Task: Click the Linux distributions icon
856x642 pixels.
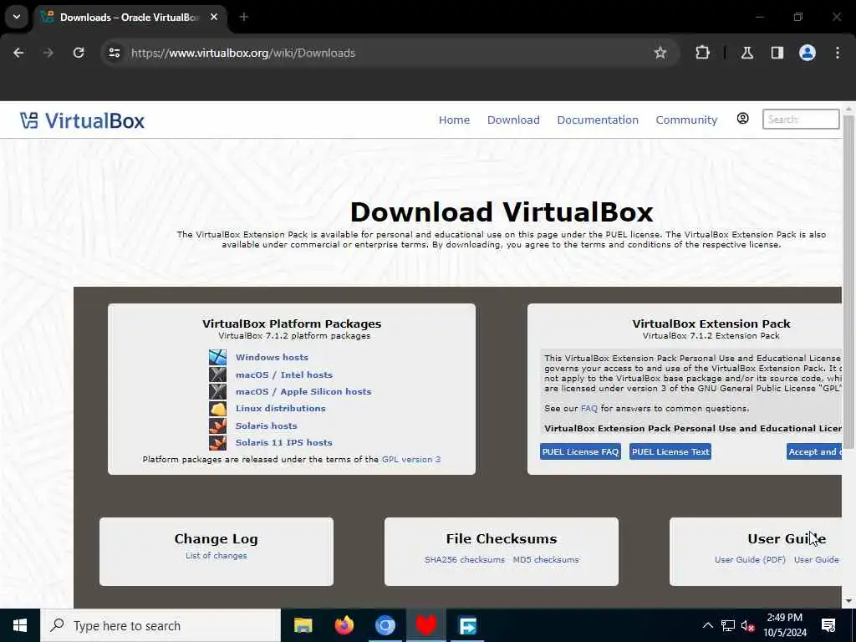Action: point(217,408)
